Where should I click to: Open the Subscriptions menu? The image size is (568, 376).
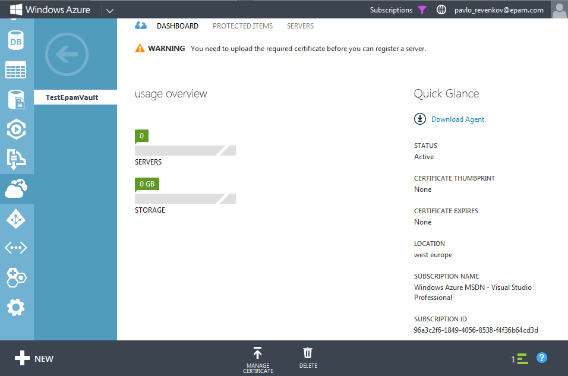[x=391, y=10]
